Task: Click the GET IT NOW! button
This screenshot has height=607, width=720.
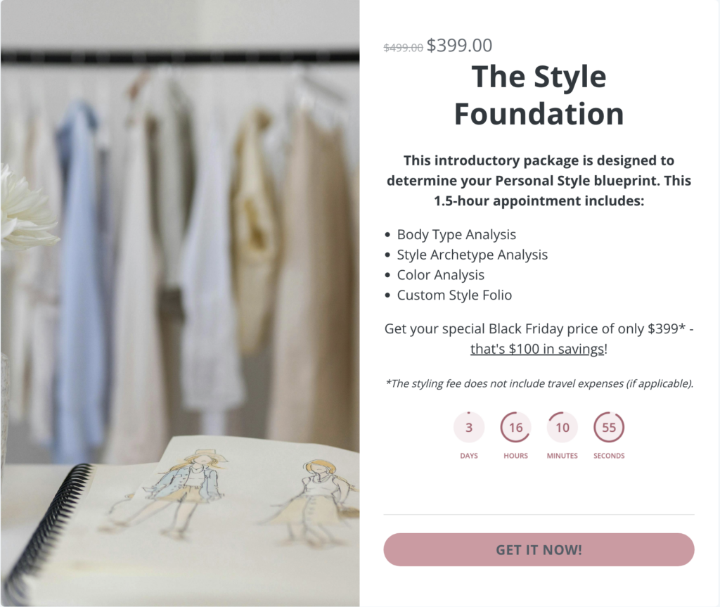Action: 539,549
